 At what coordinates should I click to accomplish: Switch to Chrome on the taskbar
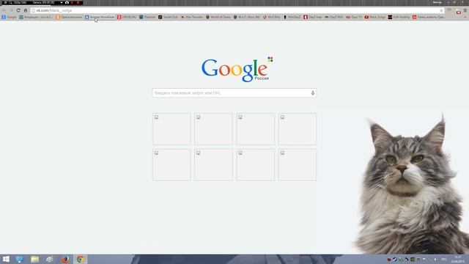tap(80, 259)
